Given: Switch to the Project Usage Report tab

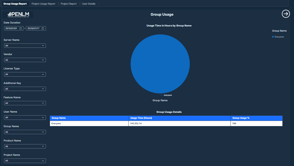Looking at the screenshot, I should (43, 4).
